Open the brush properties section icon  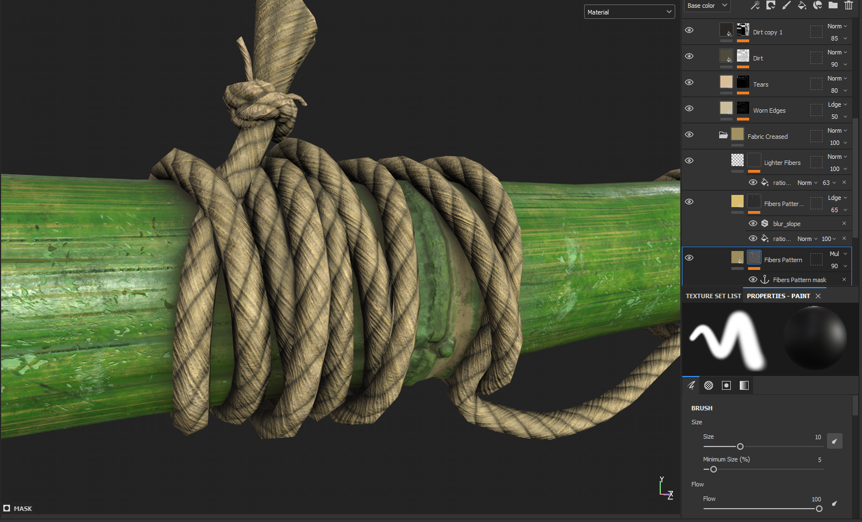pyautogui.click(x=691, y=385)
